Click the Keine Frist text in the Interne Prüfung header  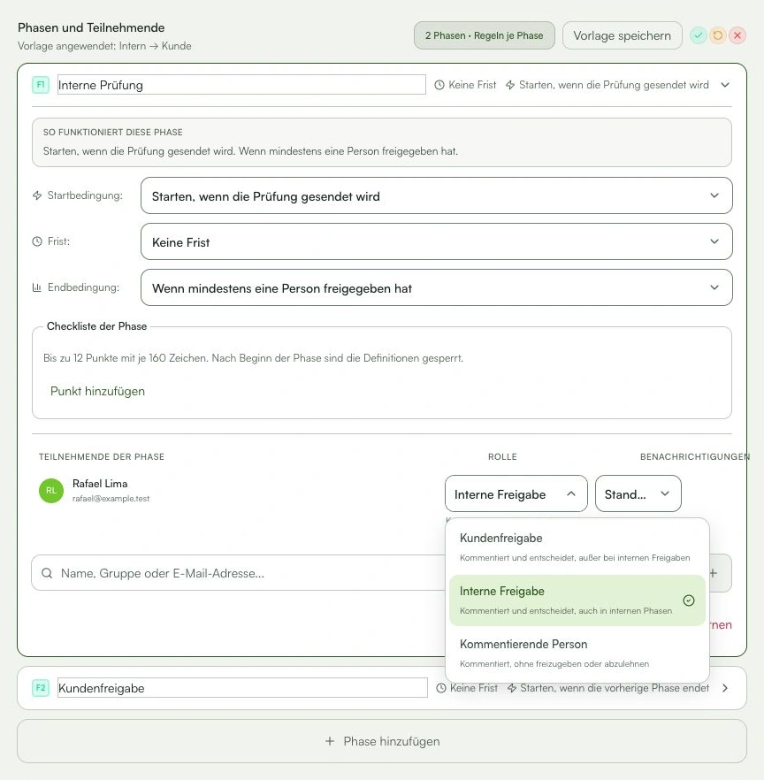coord(472,85)
